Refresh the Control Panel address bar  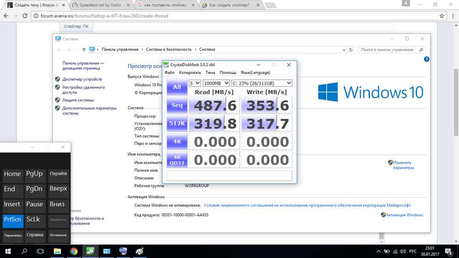(x=351, y=50)
